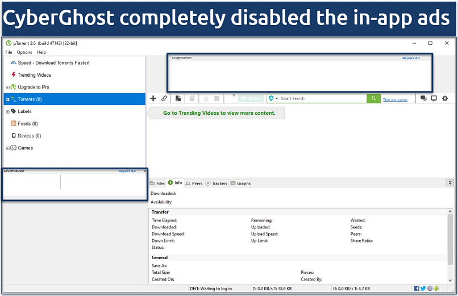Screen dimensions: 458x296
Task: Focus the Smart Search input field
Action: (x=323, y=98)
